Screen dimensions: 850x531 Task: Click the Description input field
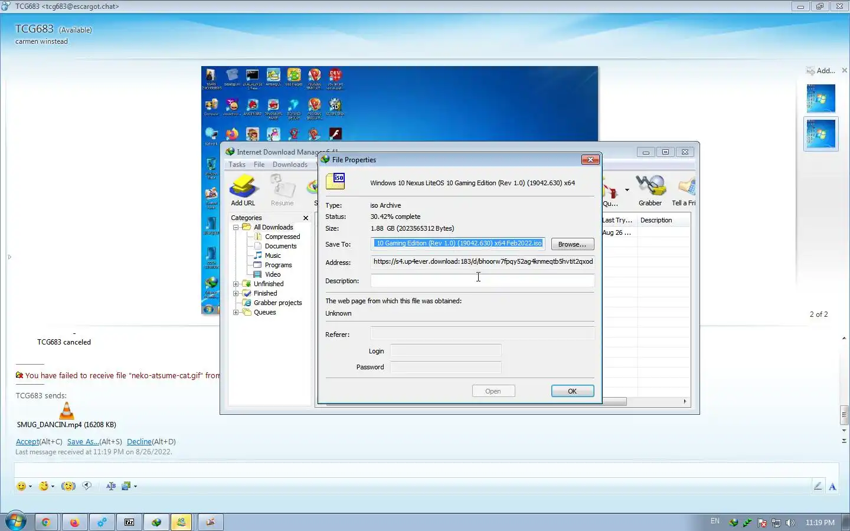(x=482, y=281)
